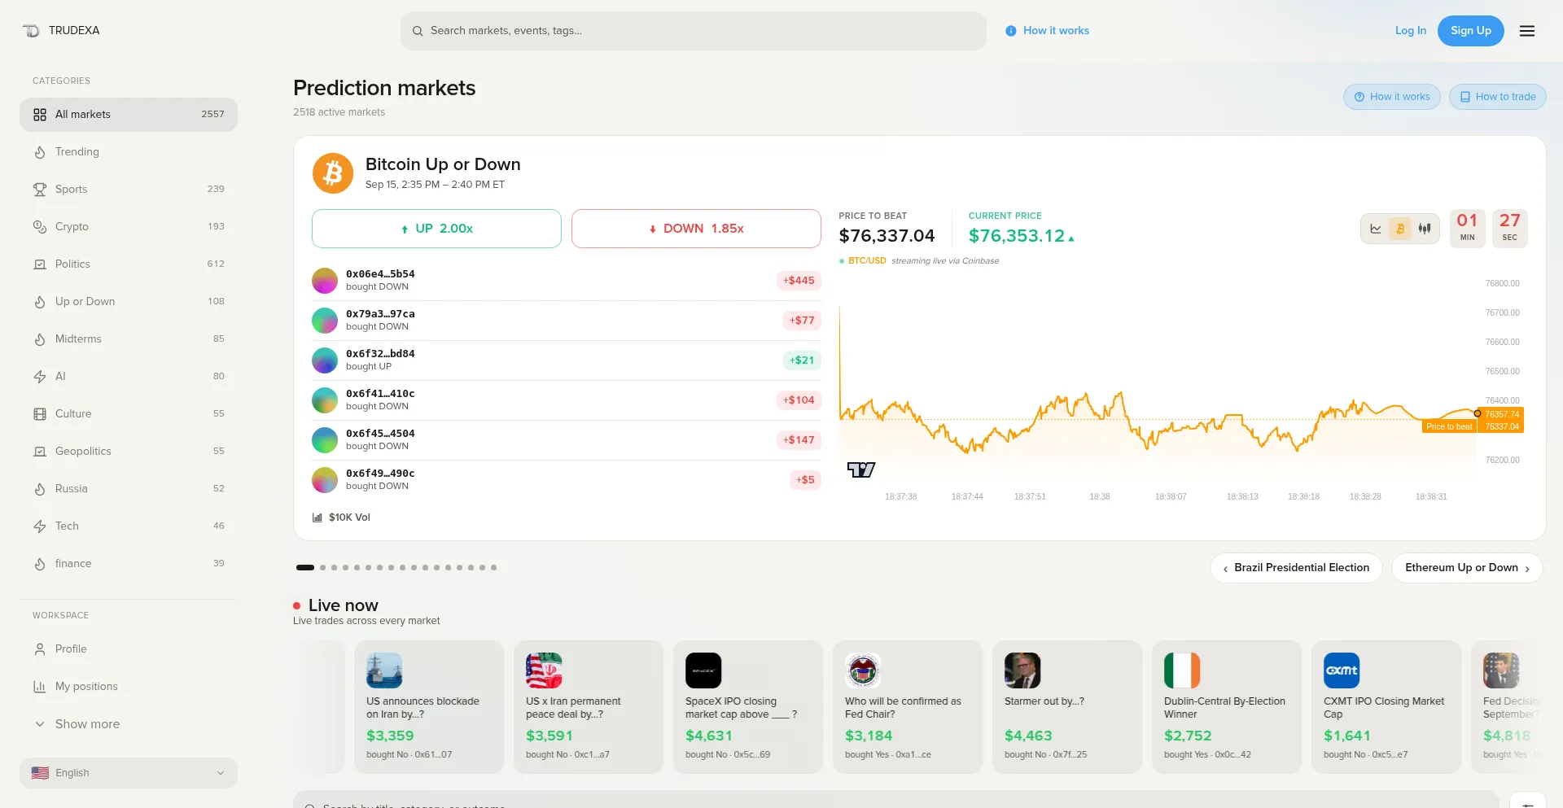Click avatar of trader 0x6f45…4504

pyautogui.click(x=325, y=440)
